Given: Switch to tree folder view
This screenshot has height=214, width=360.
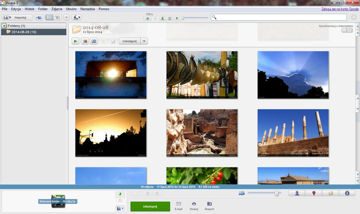Looking at the screenshot, I should coord(58,17).
